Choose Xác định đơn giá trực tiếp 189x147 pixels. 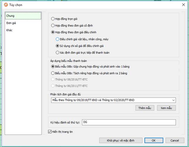click(57, 53)
